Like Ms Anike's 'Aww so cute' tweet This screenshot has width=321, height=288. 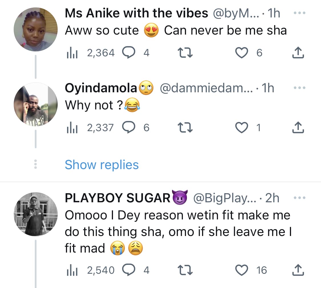241,53
